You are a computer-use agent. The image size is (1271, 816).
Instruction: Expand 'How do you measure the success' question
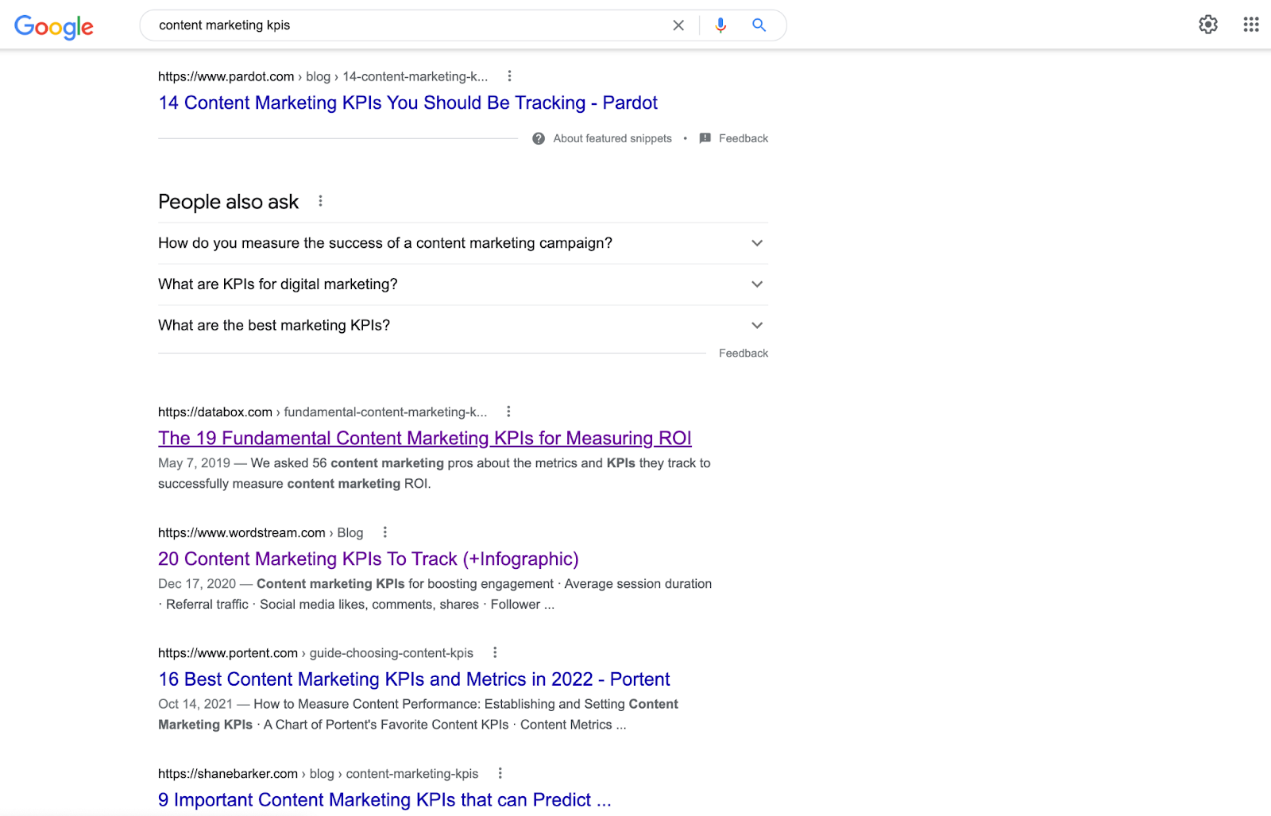463,243
